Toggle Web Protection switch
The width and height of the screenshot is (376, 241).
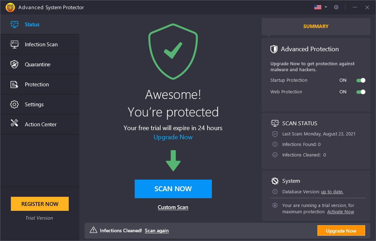(x=361, y=92)
